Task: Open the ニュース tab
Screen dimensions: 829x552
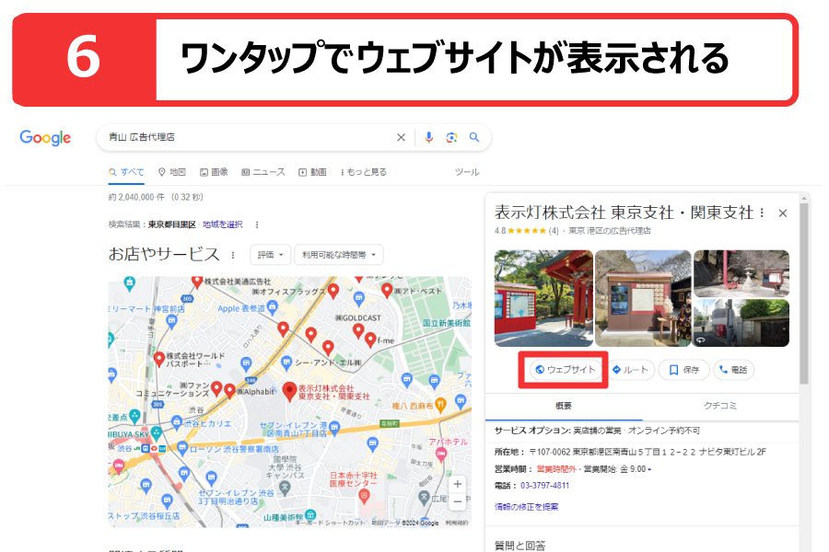Action: 263,172
